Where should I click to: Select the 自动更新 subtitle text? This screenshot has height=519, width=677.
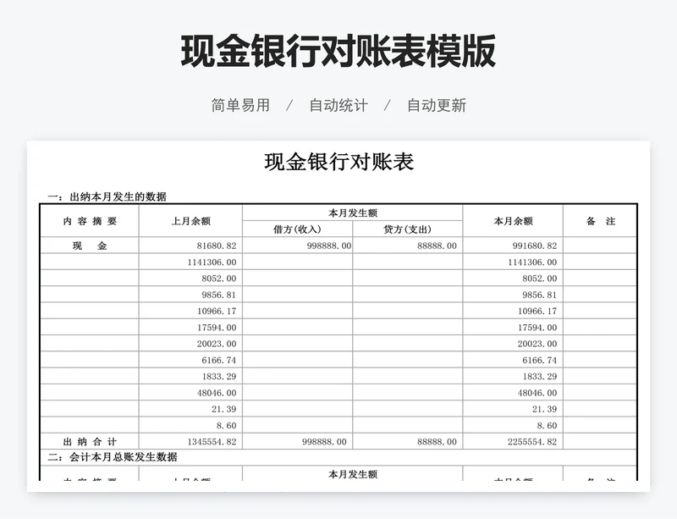point(437,106)
